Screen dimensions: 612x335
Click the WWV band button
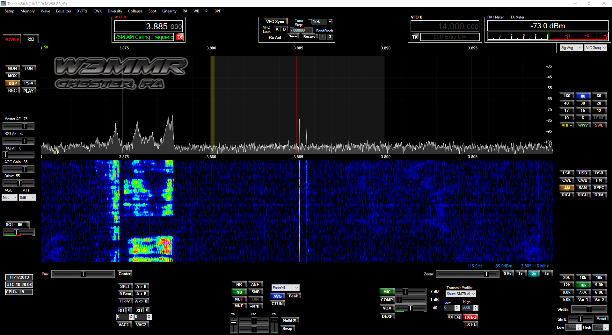[583, 125]
